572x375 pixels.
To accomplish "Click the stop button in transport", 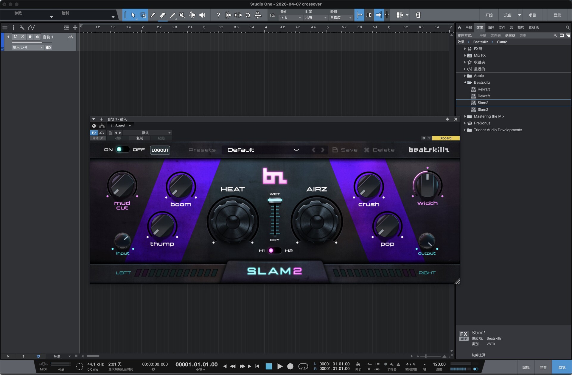I will [268, 366].
